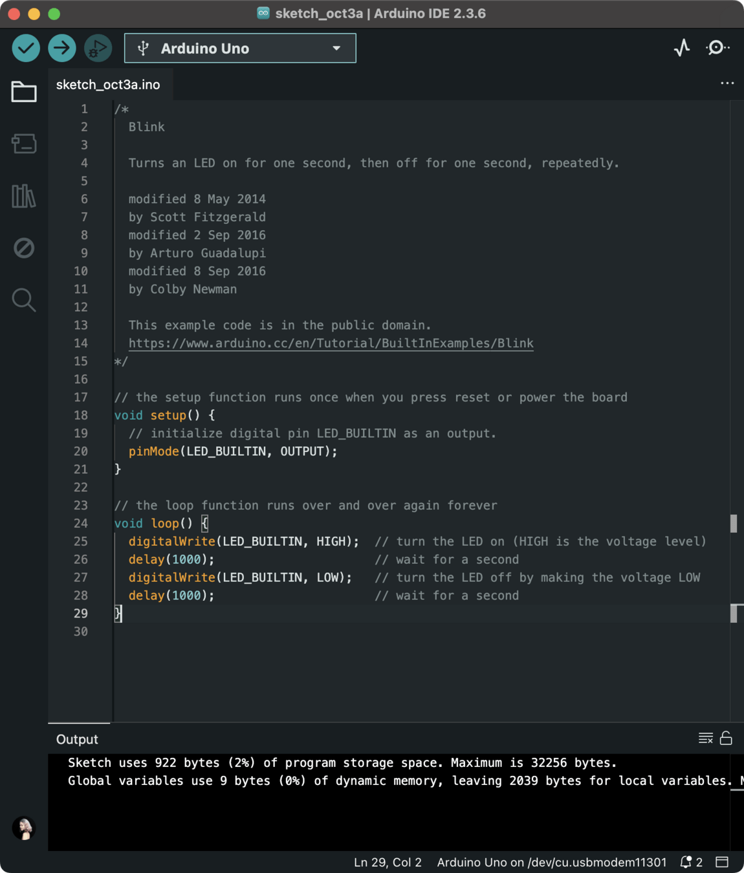Open the Serial Plotter
The image size is (744, 873).
point(682,48)
